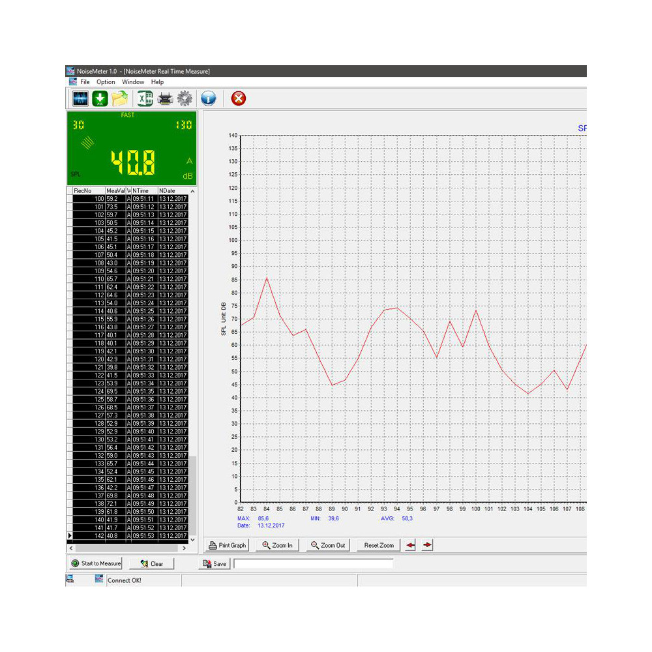Viewport: 652px width, 652px height.
Task: Zoom out on the SPL graph
Action: [327, 544]
